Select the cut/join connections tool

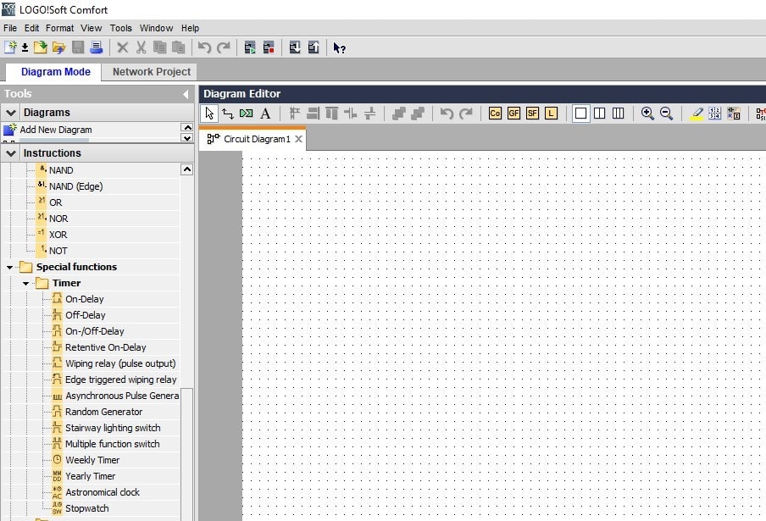click(x=247, y=114)
